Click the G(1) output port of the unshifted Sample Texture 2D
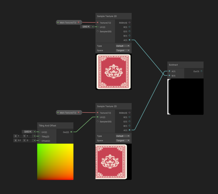The height and width of the screenshot is (194, 218). pos(130,31)
